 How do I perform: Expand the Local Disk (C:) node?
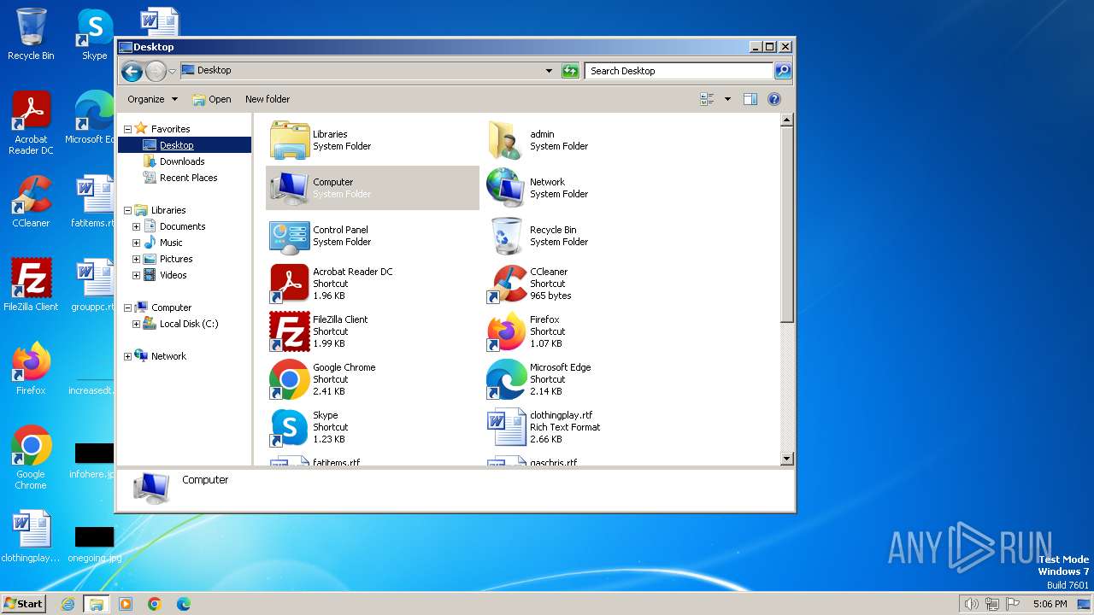tap(136, 324)
